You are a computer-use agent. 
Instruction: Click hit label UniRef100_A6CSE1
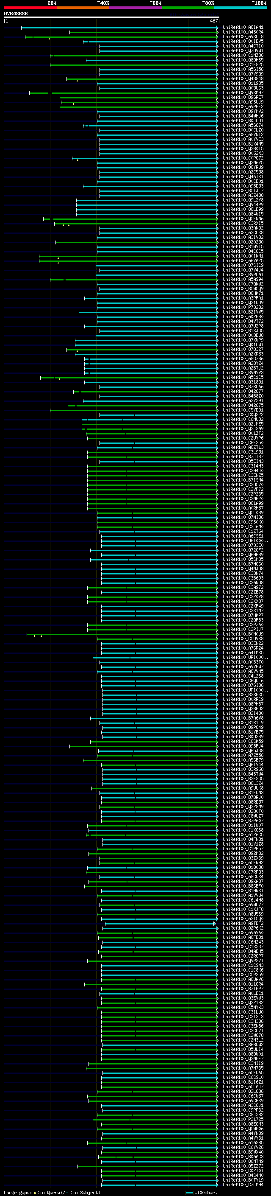tap(243, 536)
